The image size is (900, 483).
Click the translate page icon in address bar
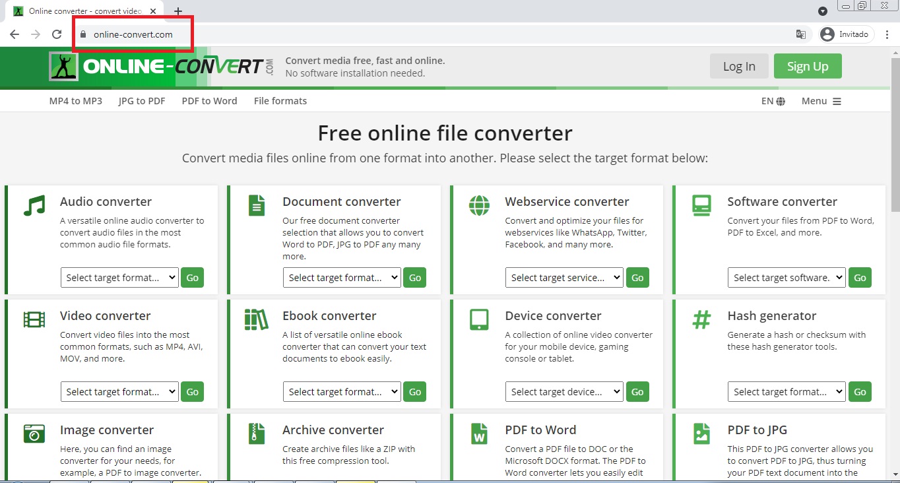pyautogui.click(x=801, y=34)
